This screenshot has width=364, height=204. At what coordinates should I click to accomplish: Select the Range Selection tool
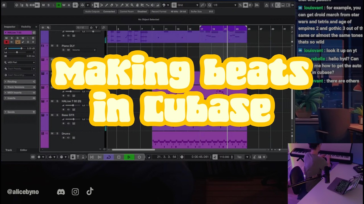pos(102,5)
